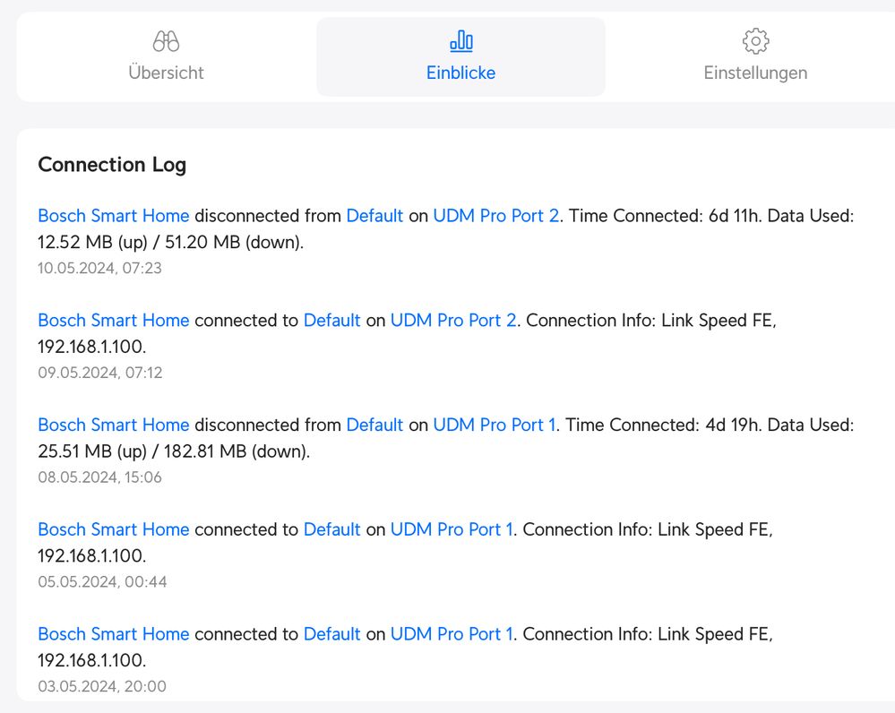
Task: Click the gear icon above Einstellungen
Action: click(755, 41)
